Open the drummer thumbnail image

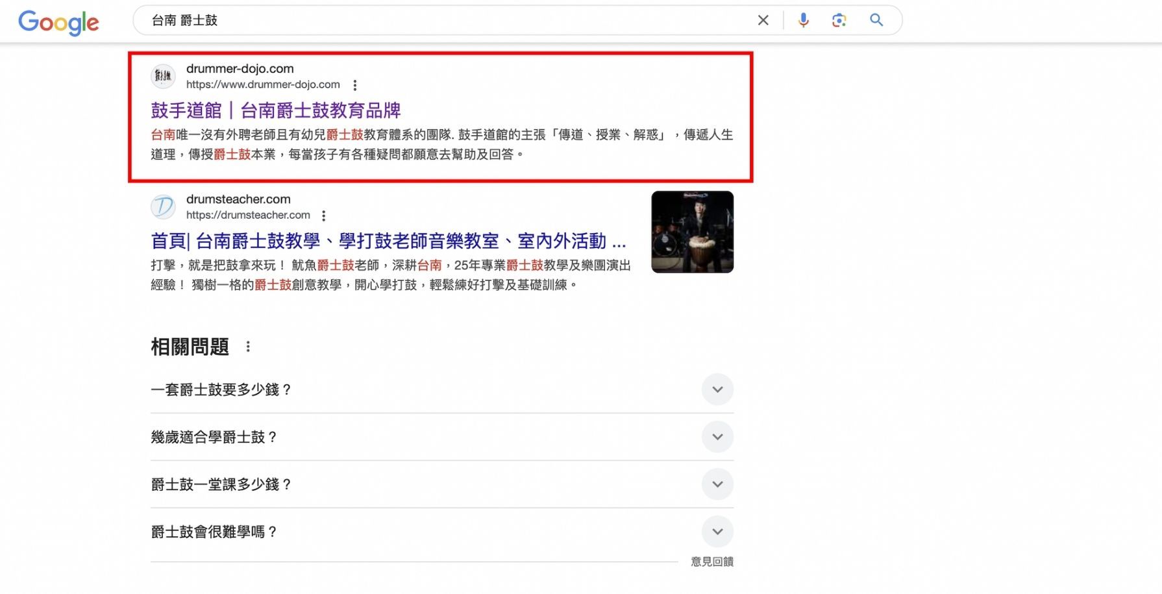[693, 232]
